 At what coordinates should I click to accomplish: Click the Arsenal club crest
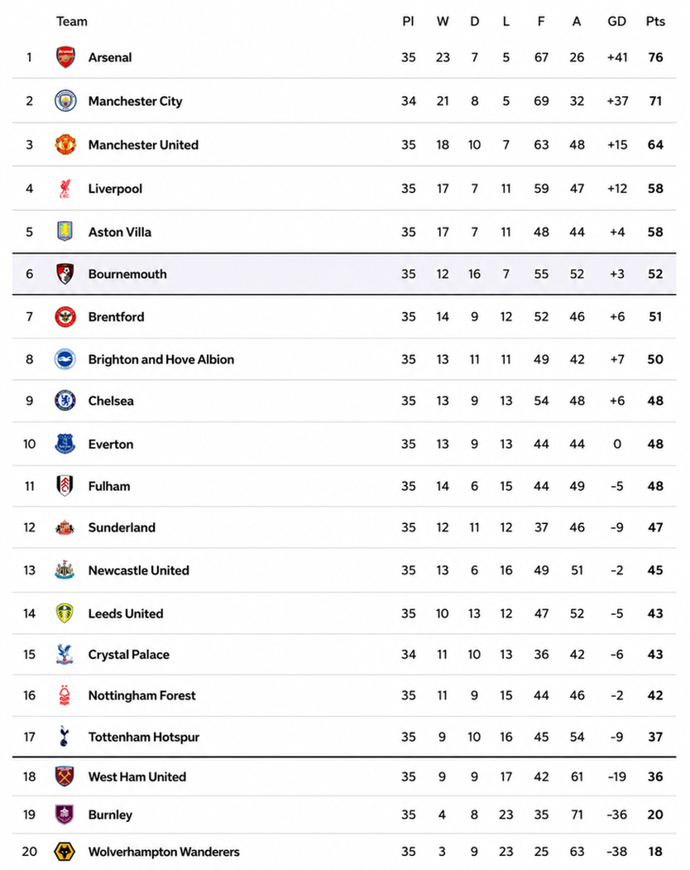pos(65,57)
